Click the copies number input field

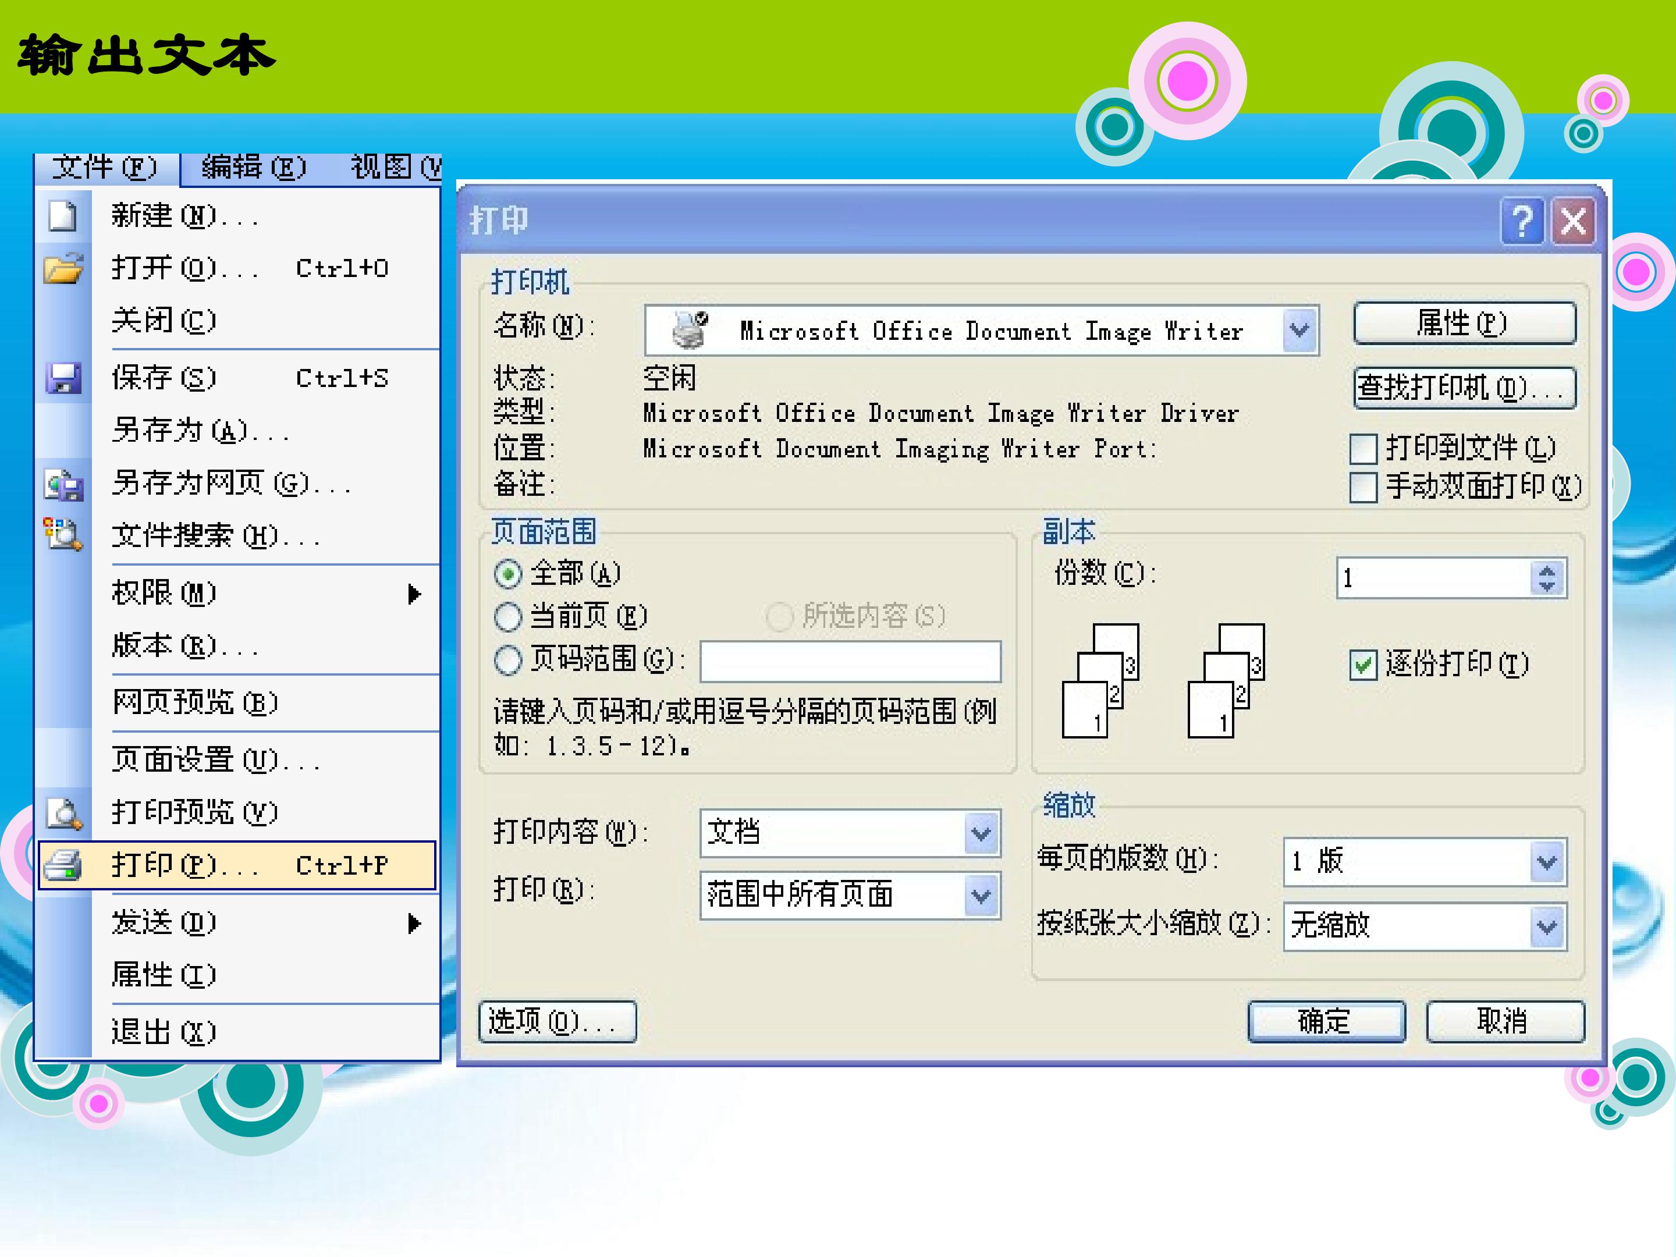coord(1435,578)
